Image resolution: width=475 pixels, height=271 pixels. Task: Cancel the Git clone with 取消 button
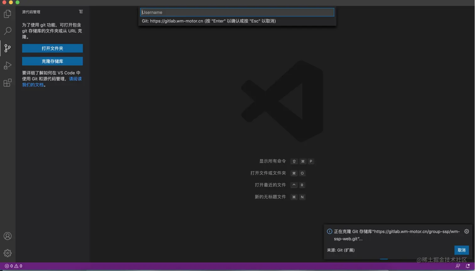[461, 250]
